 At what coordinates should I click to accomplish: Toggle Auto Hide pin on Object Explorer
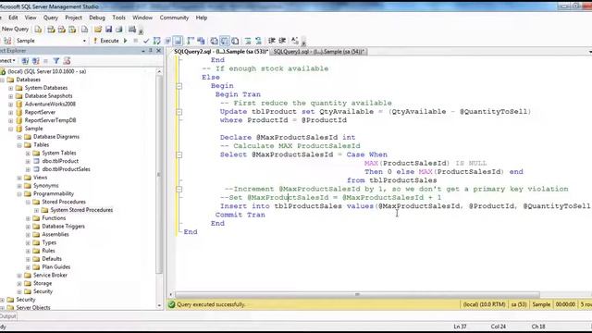click(x=150, y=51)
